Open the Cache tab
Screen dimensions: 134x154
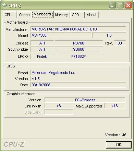24,15
